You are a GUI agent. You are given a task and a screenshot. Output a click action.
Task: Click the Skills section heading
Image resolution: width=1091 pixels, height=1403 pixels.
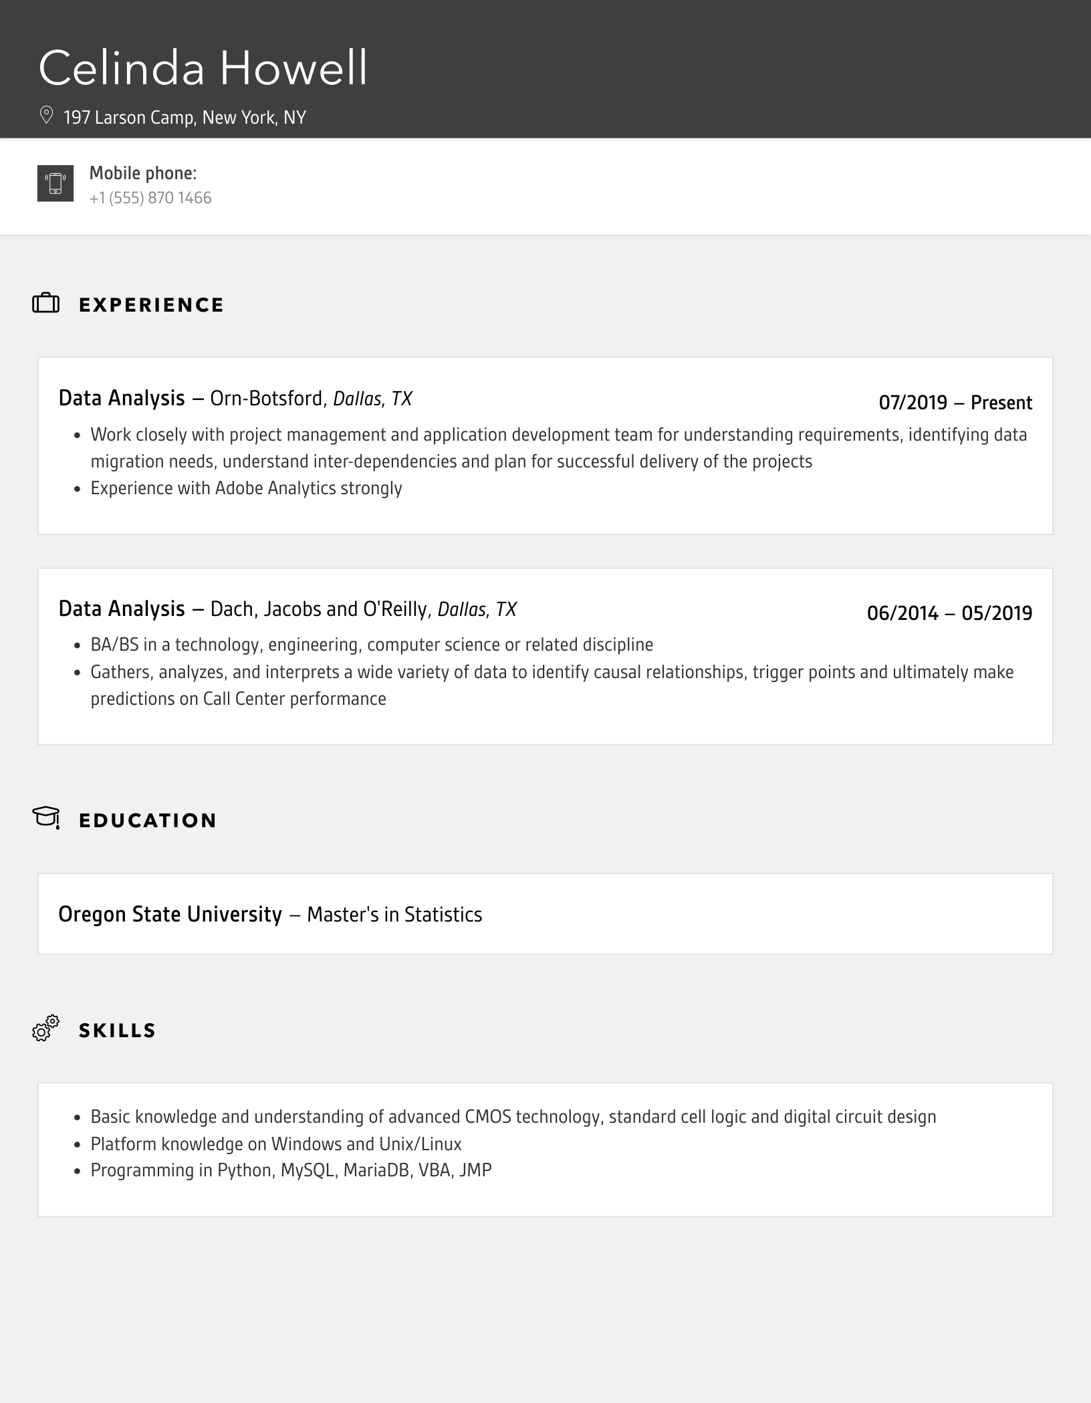click(117, 1031)
